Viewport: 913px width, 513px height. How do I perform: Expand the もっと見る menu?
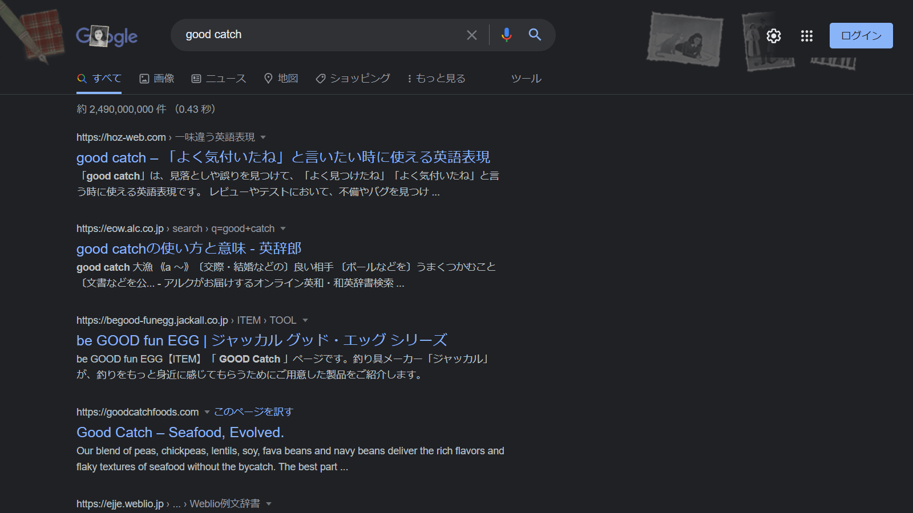pyautogui.click(x=436, y=79)
